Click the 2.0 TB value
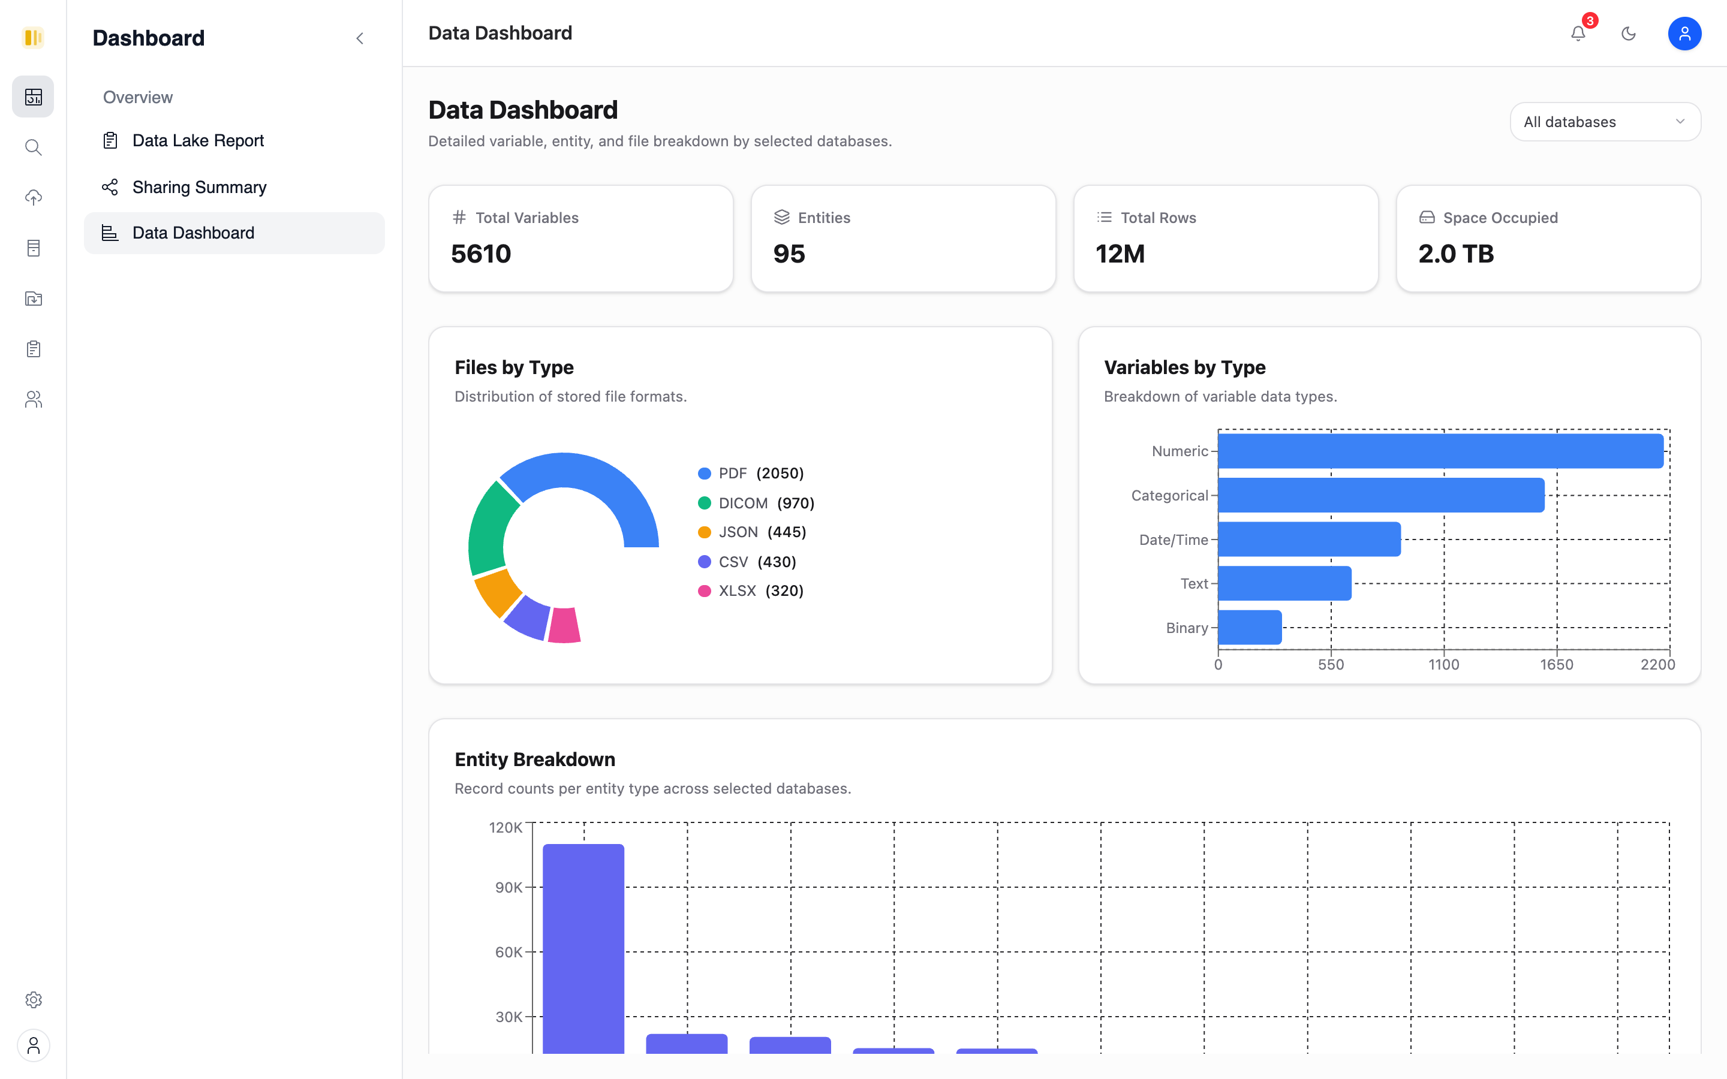This screenshot has height=1079, width=1727. click(1456, 254)
